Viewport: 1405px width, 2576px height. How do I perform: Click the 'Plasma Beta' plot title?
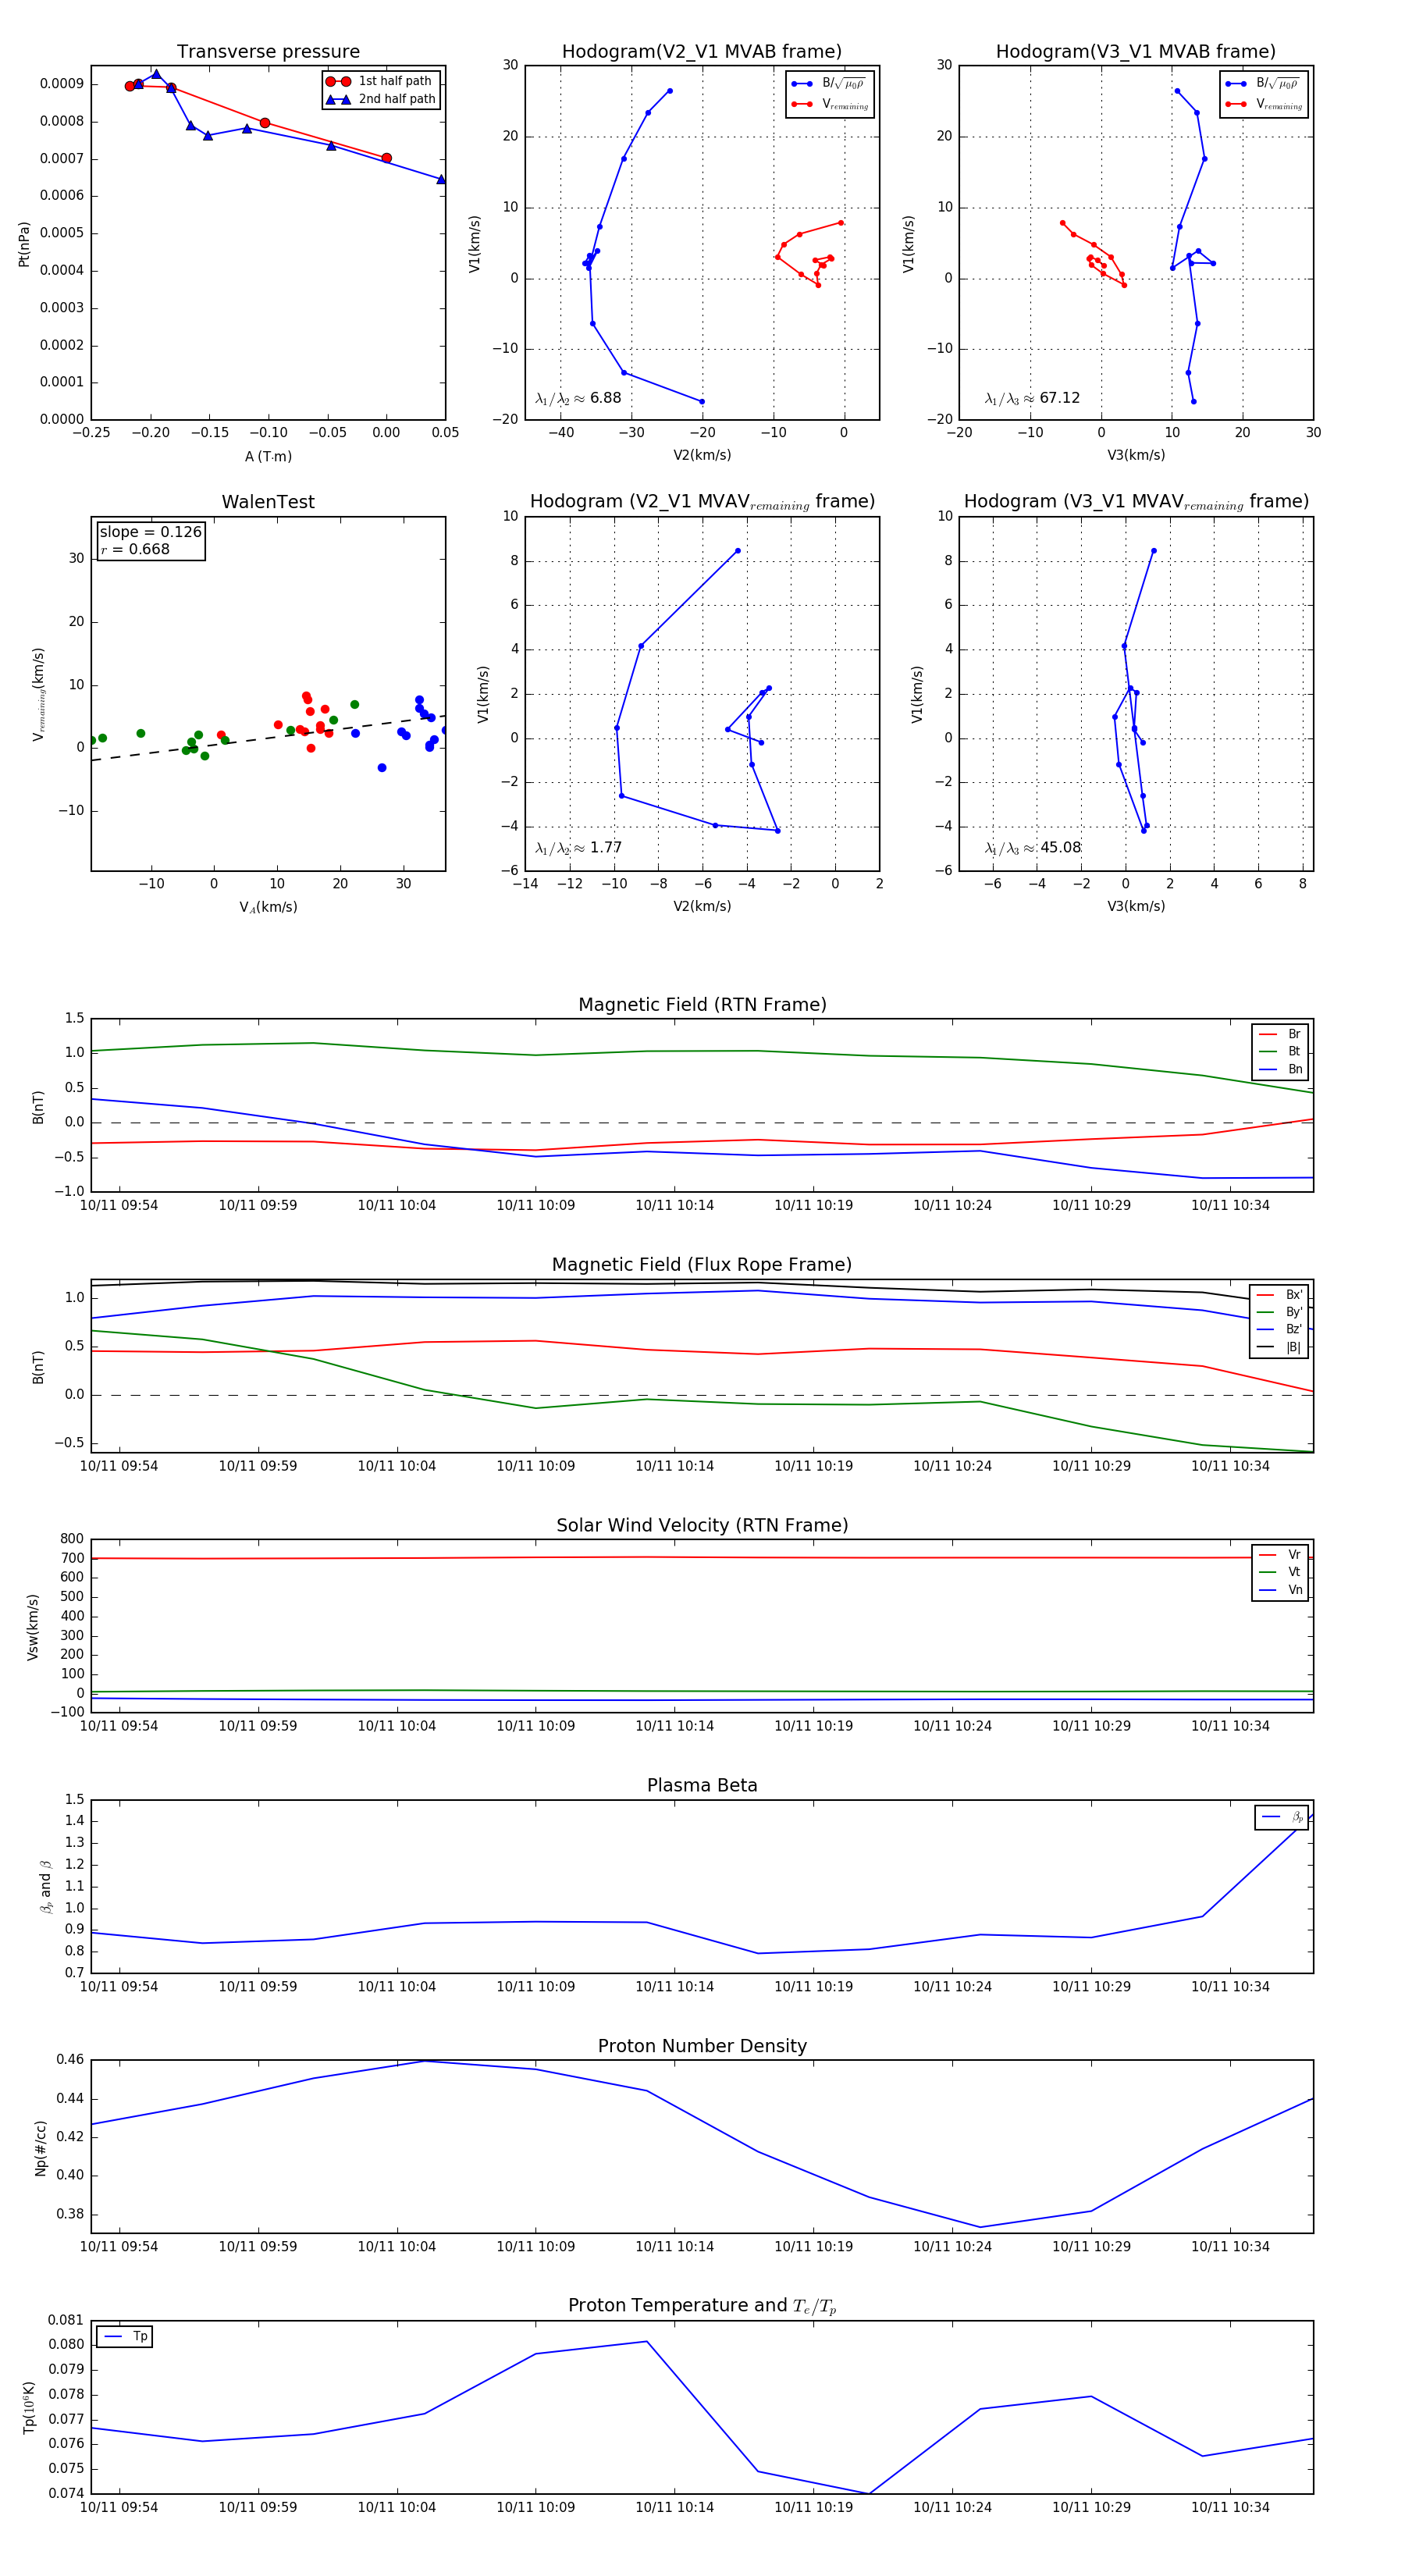pos(702,1785)
